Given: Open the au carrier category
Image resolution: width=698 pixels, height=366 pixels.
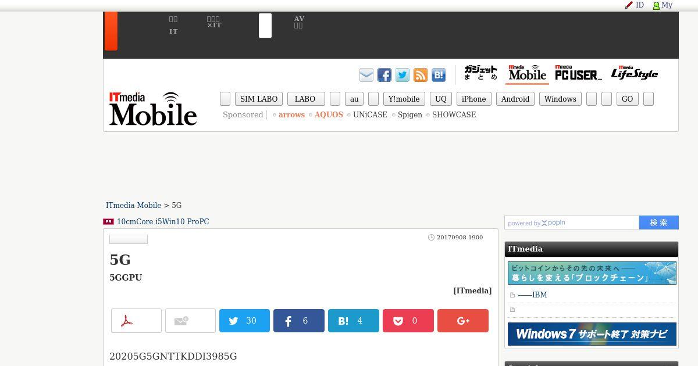Looking at the screenshot, I should pos(354,99).
